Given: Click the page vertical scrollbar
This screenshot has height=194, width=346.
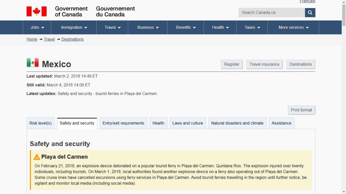Looking at the screenshot, I should pos(343,86).
